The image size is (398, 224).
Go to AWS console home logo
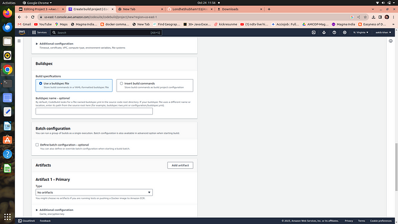tap(22, 32)
